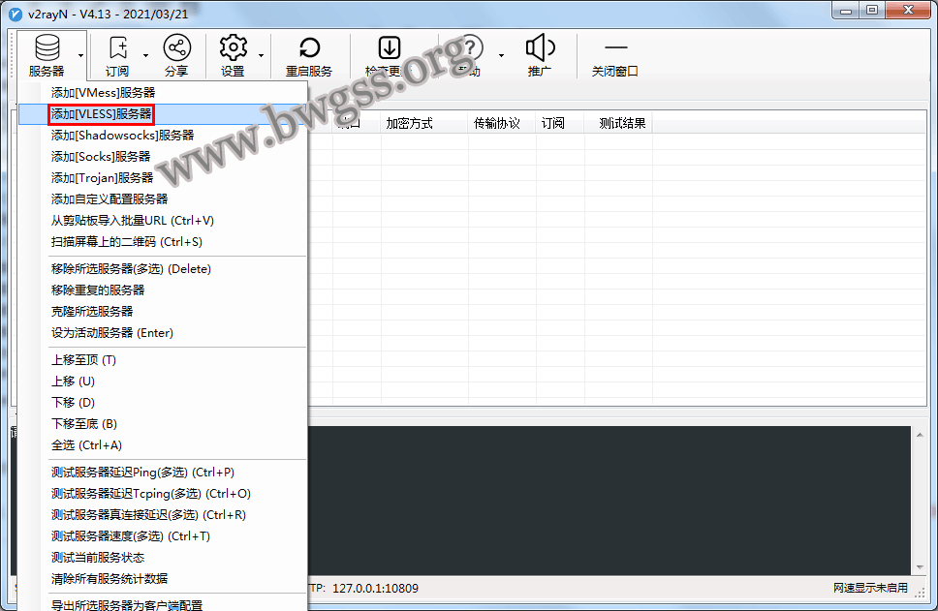The height and width of the screenshot is (611, 938).
Task: Select 添加自定义配置服务器 menu item
Action: tap(163, 199)
